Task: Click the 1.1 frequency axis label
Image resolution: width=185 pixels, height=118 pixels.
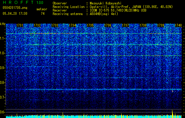Action: 2,38
